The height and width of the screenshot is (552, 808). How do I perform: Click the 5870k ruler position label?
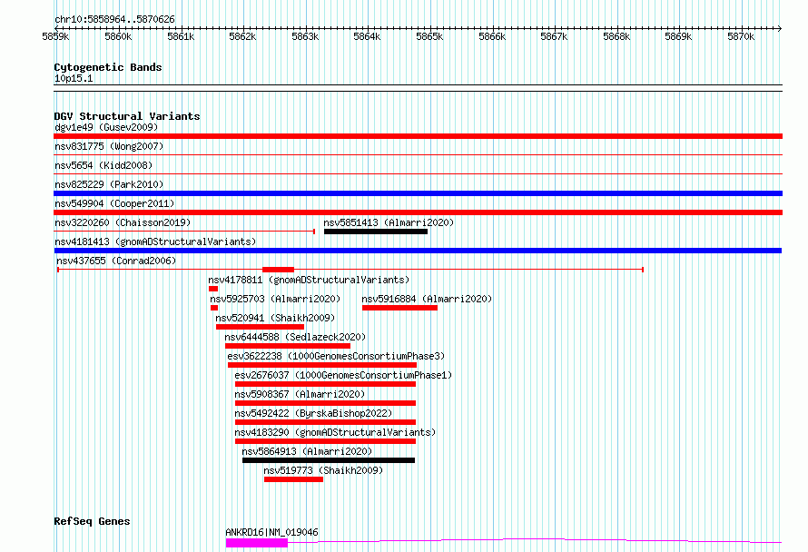pos(741,36)
